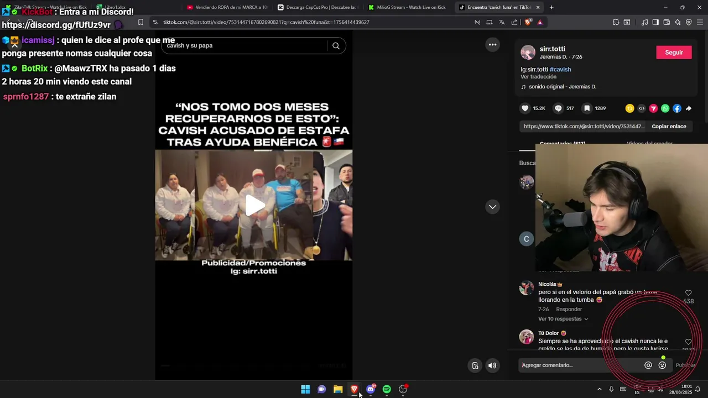Open comments via the speech bubble icon
Screen dimensions: 708x398
pyautogui.click(x=558, y=108)
